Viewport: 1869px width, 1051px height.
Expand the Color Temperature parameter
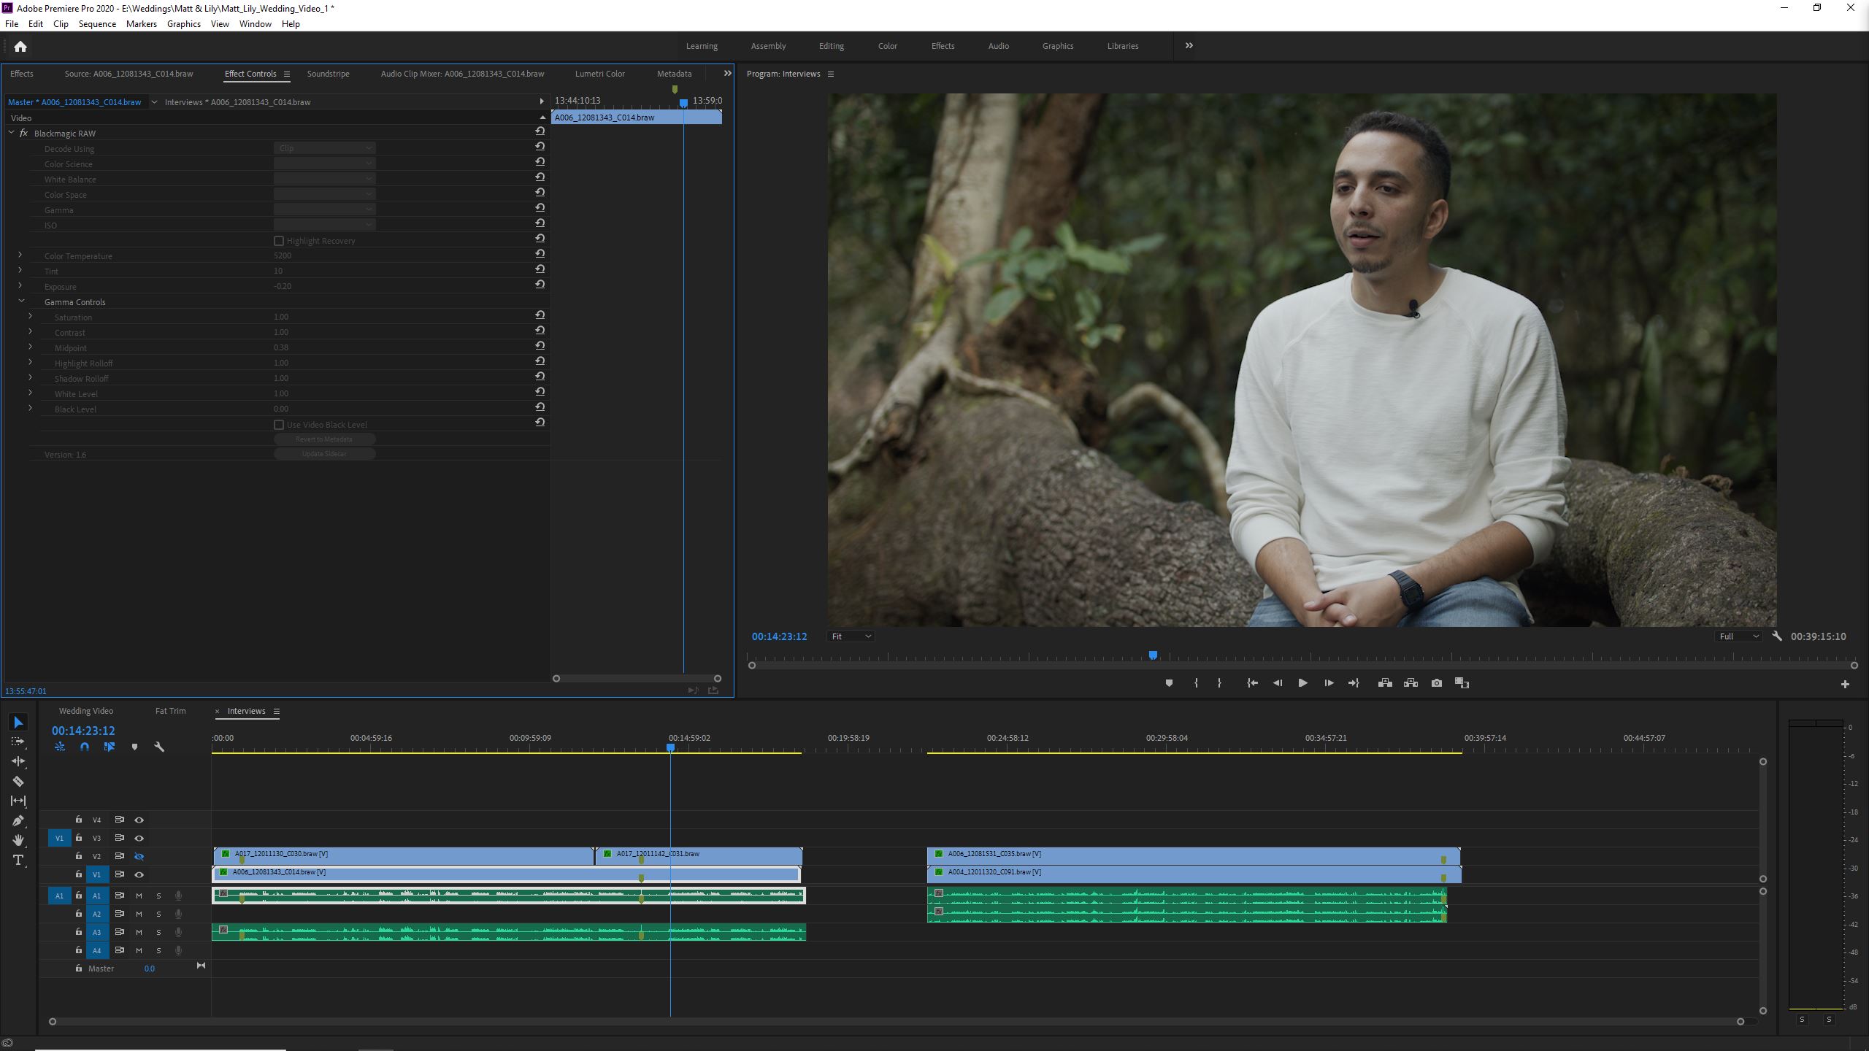click(x=20, y=255)
